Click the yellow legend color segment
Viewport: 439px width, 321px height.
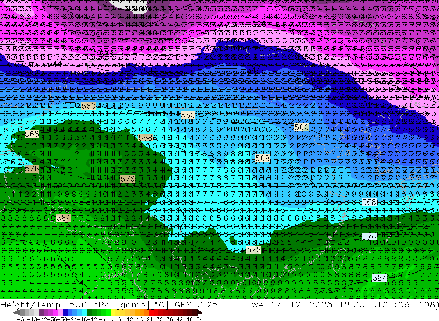[x=113, y=313]
